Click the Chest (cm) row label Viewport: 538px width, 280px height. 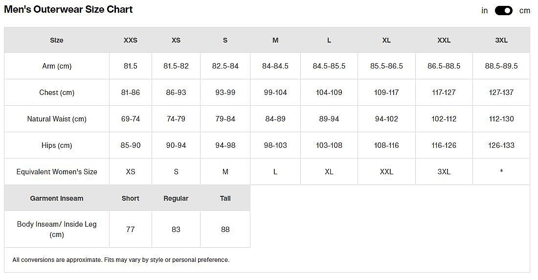(x=57, y=93)
